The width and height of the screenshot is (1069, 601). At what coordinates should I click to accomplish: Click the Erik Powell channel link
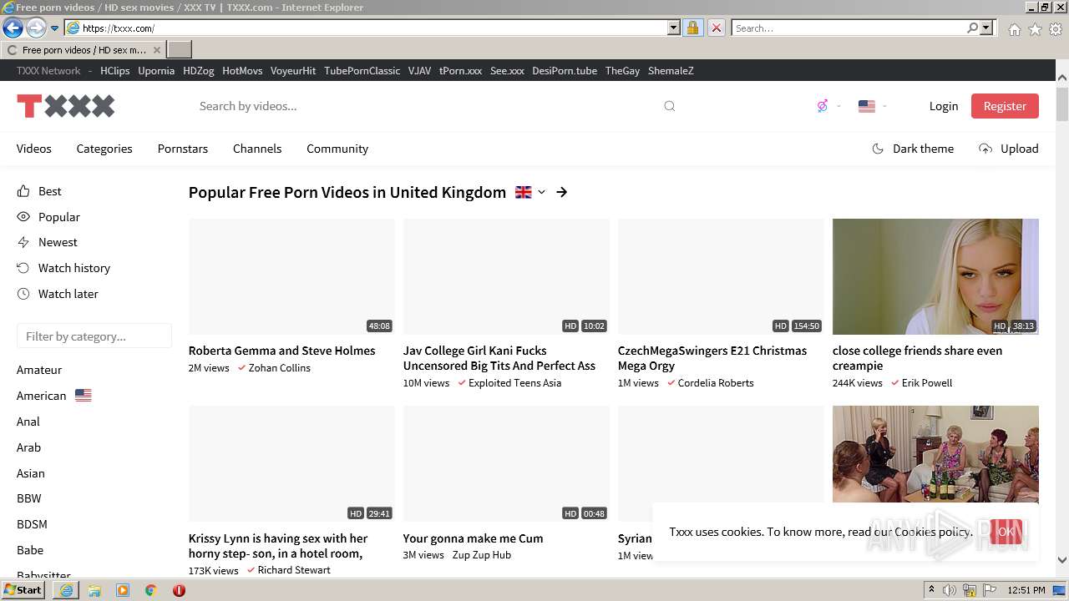(x=927, y=383)
